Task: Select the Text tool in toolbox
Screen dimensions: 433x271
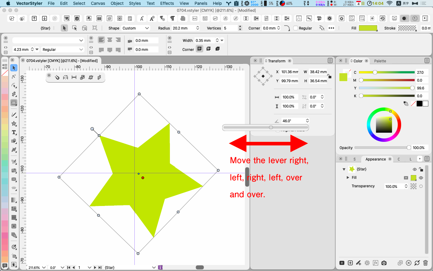Action: (14, 132)
